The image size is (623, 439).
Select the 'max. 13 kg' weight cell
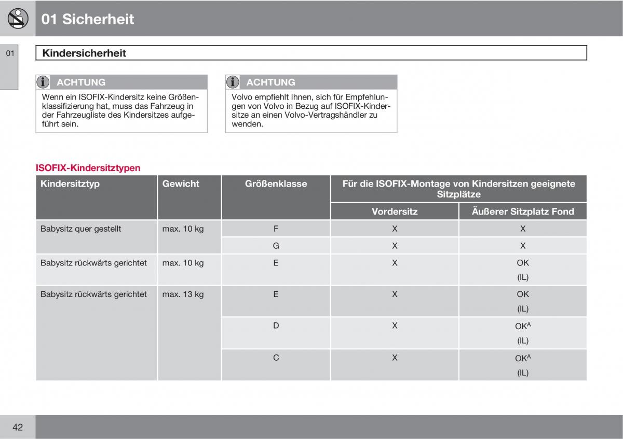183,294
